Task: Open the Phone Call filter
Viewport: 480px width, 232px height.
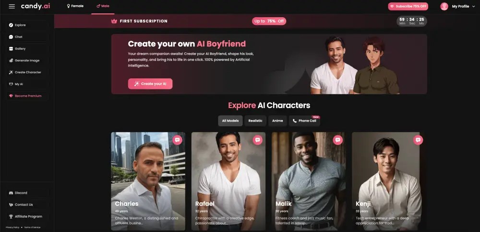Action: point(304,121)
